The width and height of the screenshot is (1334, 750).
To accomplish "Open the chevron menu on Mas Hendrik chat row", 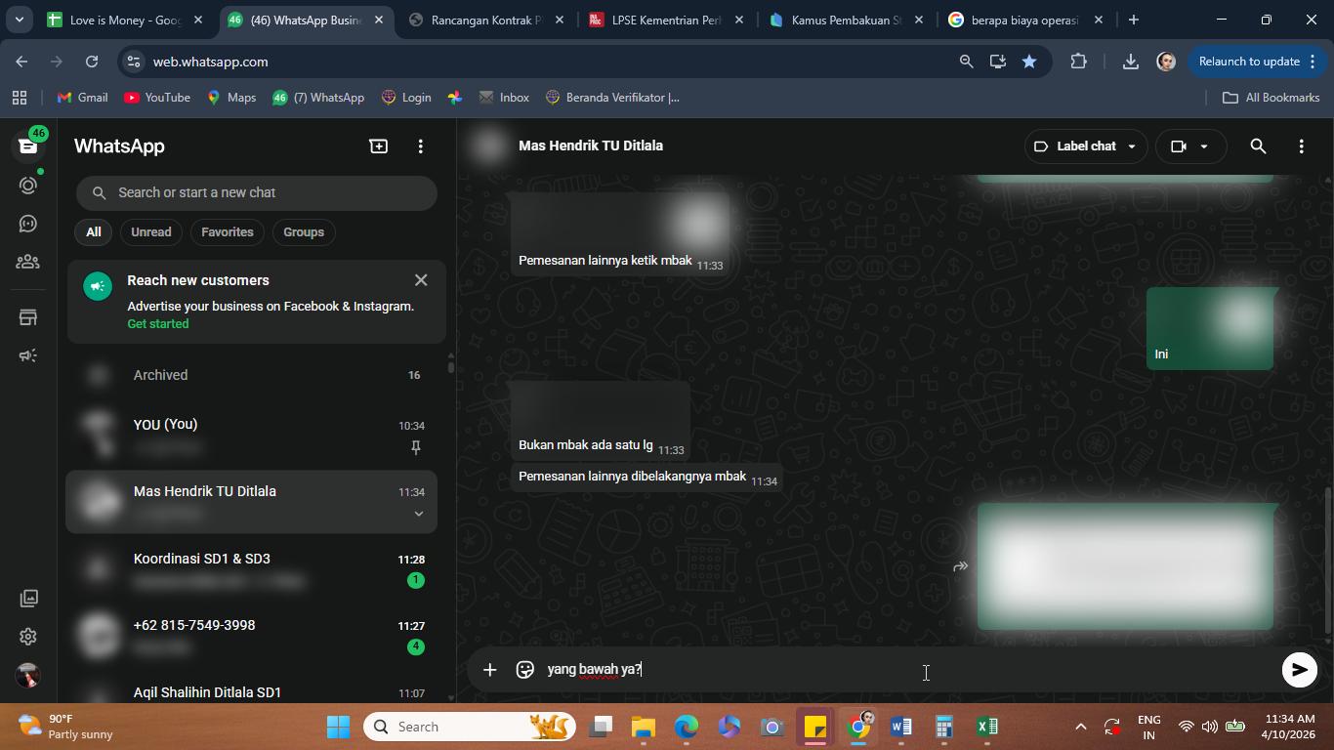I will [418, 514].
